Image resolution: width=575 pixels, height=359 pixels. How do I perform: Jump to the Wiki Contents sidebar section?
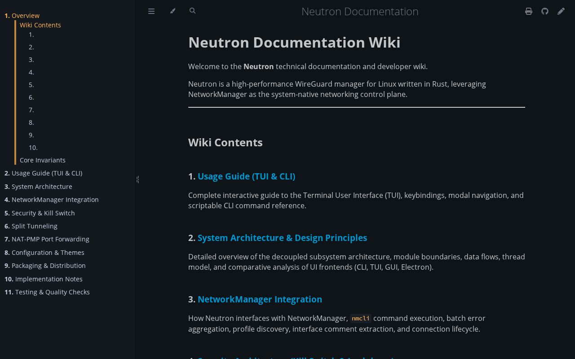(40, 25)
